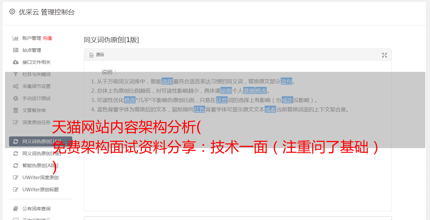
Task: Click the highlighted word 红色 in line four
Action: (199, 109)
